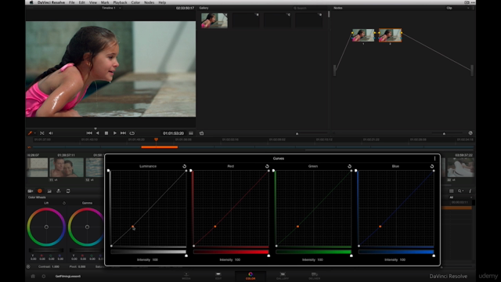Viewport: 501px width, 282px height.
Task: Click the viewer timecode 01:01:53:20
Action: [x=173, y=133]
